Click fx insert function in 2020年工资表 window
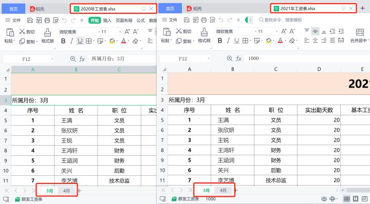The image size is (370, 204). pyautogui.click(x=82, y=59)
